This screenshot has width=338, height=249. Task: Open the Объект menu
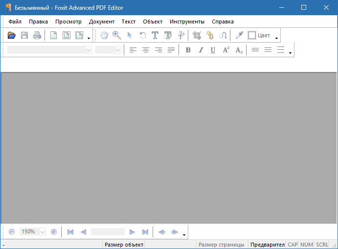[x=153, y=22]
